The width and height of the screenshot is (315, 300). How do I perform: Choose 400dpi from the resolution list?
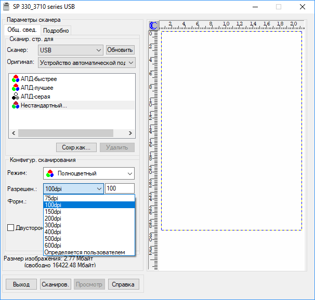[89, 232]
